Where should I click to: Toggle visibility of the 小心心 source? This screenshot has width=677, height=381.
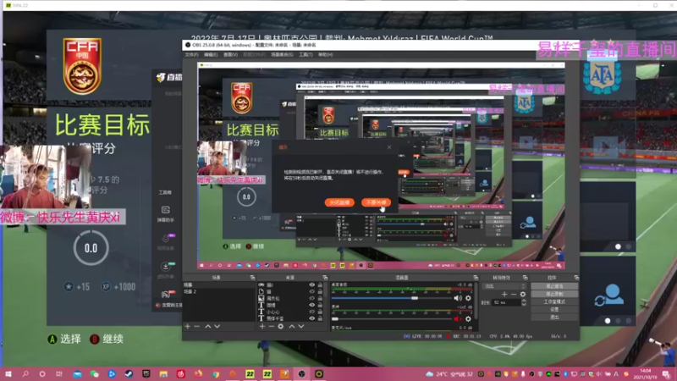311,312
